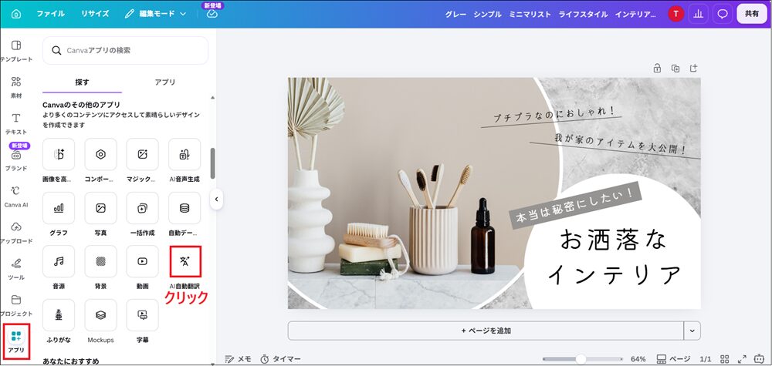Image resolution: width=772 pixels, height=366 pixels.
Task: Open the comments speech bubble icon
Action: pos(723,14)
